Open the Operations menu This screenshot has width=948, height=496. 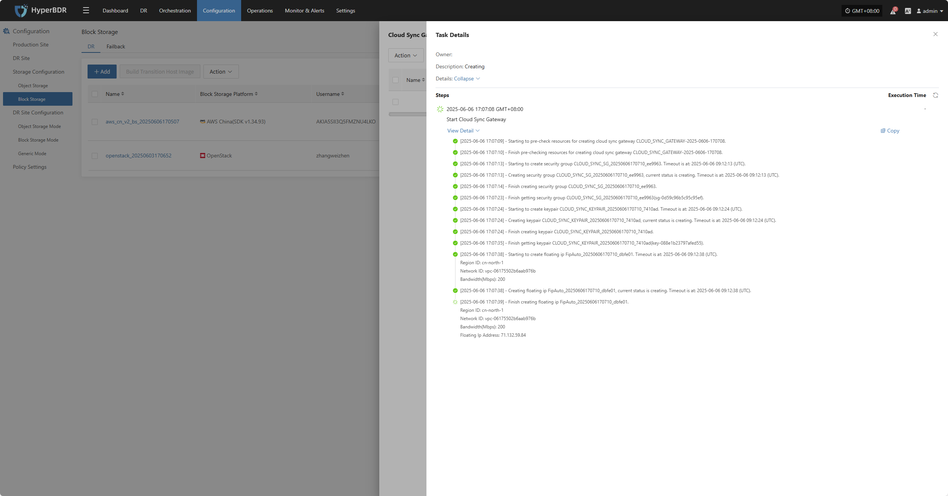pyautogui.click(x=260, y=11)
